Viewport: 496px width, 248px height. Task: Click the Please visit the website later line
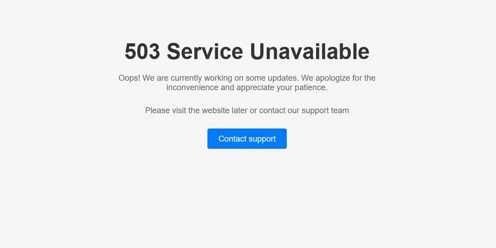(247, 111)
